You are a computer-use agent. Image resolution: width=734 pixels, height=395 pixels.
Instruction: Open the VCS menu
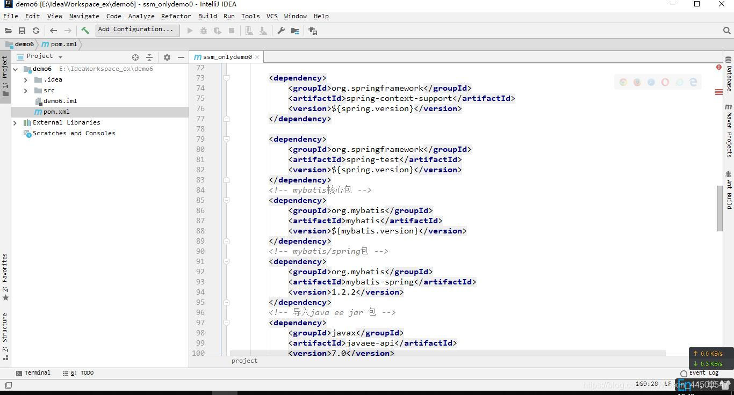pyautogui.click(x=272, y=16)
